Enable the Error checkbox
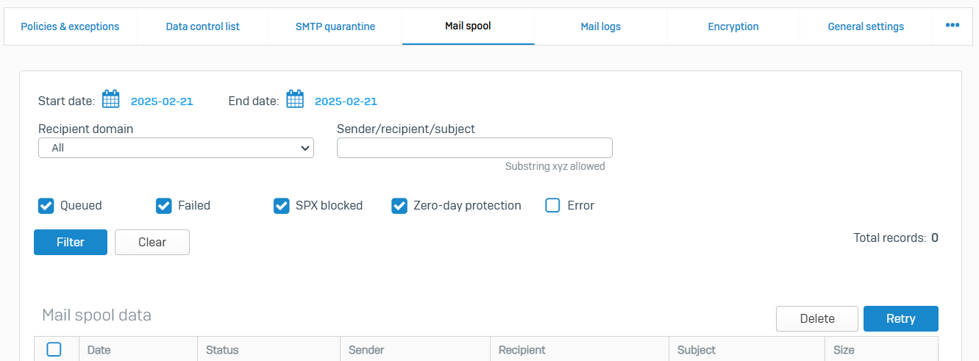The height and width of the screenshot is (361, 979). pos(553,206)
